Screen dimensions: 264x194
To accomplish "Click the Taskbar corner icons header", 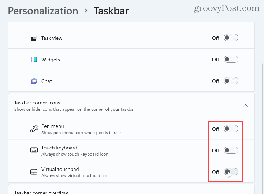I will point(37,103).
